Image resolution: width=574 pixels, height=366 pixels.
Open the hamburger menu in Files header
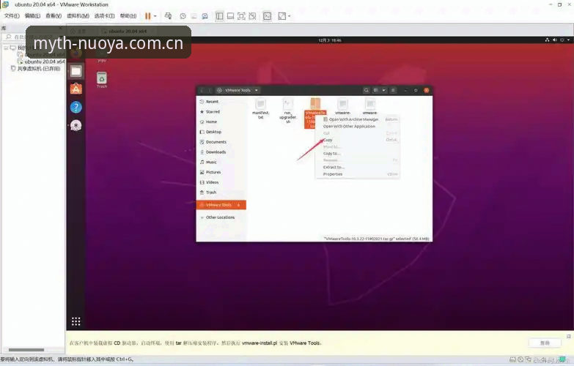point(393,90)
